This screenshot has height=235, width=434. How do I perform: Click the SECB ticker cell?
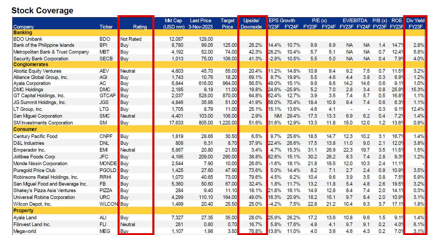pyautogui.click(x=106, y=59)
